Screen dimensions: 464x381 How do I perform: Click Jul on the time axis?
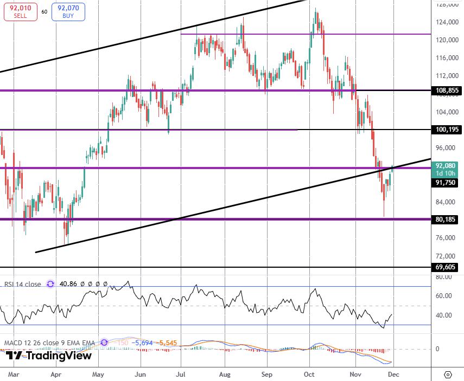click(x=181, y=374)
